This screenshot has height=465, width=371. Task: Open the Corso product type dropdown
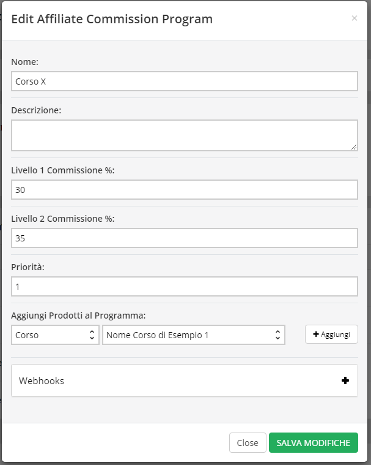(x=55, y=335)
